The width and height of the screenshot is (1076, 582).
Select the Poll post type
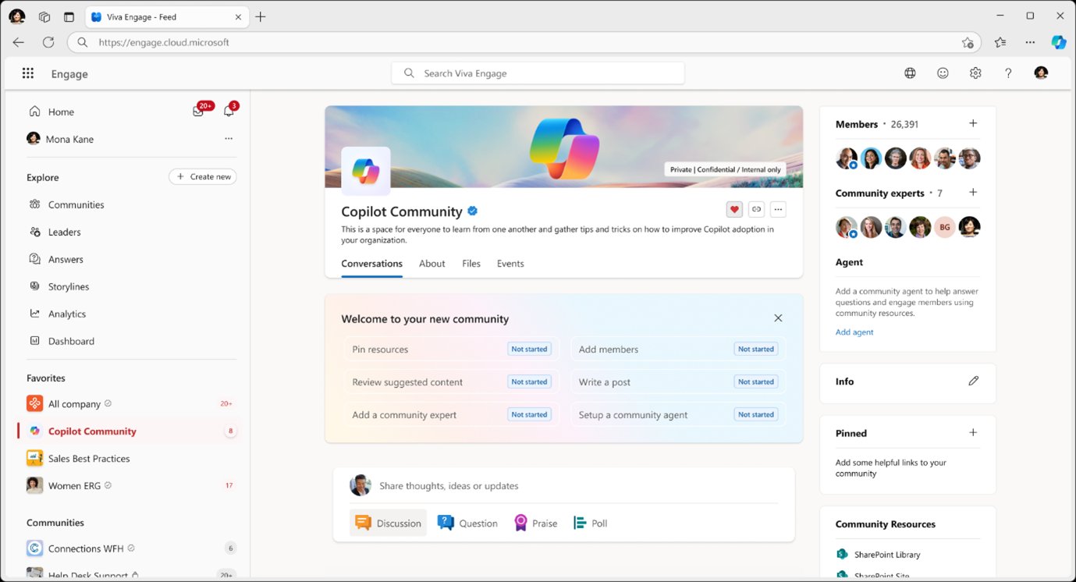590,523
